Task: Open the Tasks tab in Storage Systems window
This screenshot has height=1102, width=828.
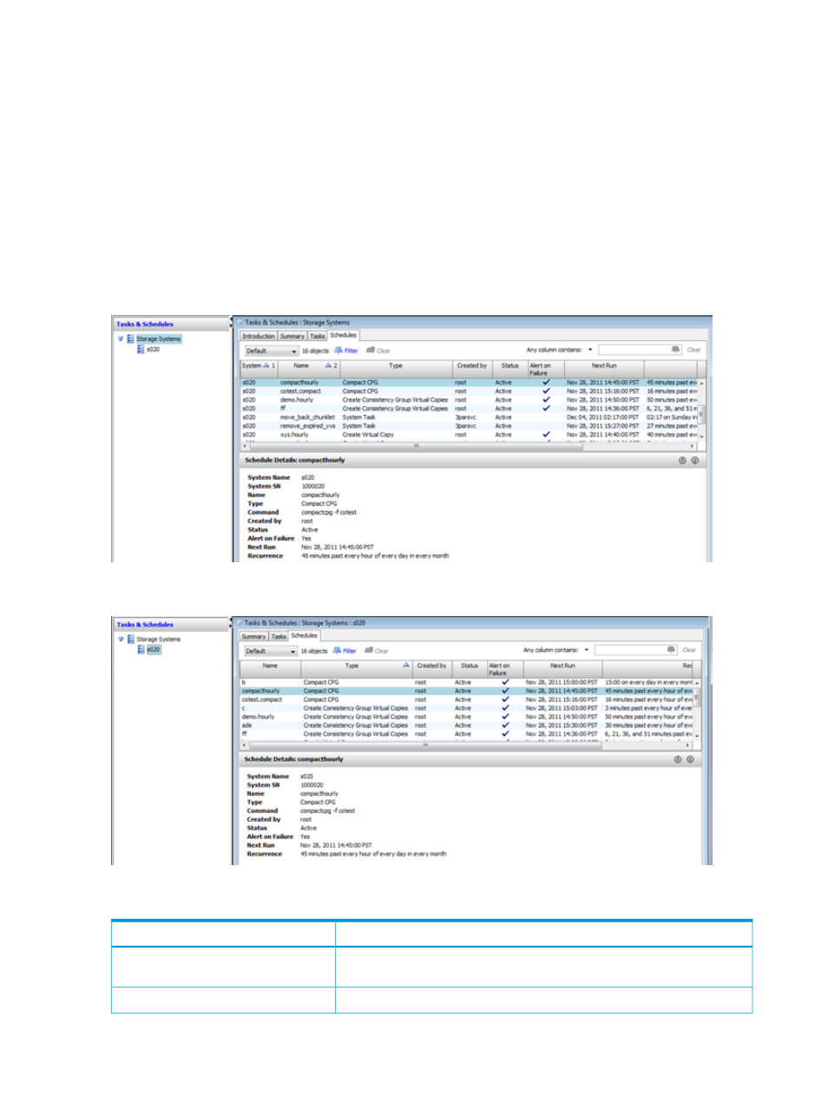Action: [318, 336]
